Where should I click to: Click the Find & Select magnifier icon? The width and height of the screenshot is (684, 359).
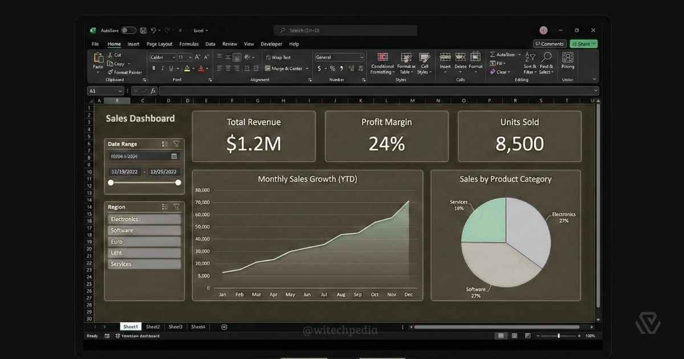[547, 57]
